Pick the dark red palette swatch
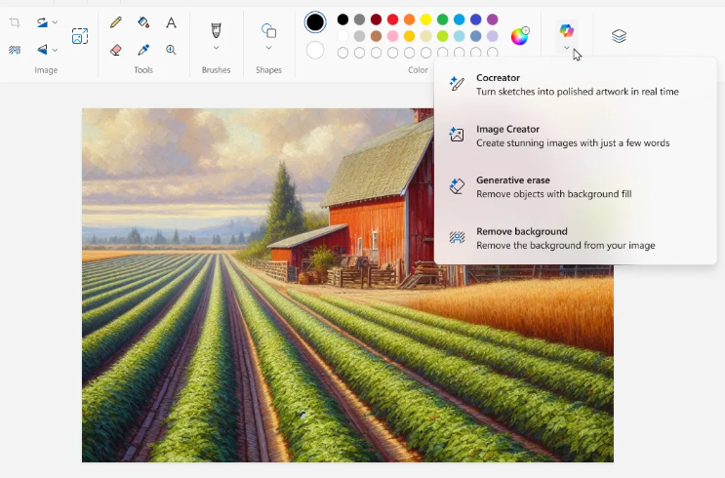The height and width of the screenshot is (478, 725). click(376, 20)
